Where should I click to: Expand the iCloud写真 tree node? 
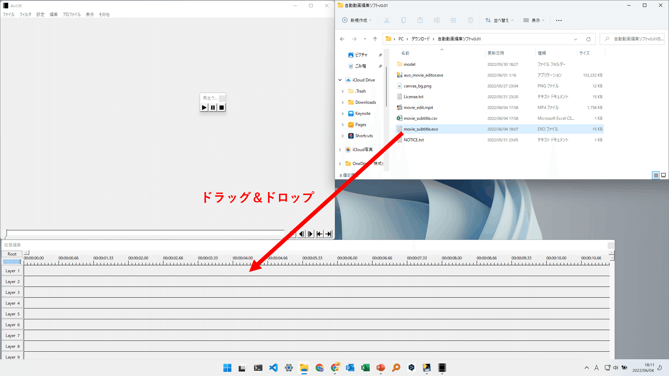(x=340, y=150)
